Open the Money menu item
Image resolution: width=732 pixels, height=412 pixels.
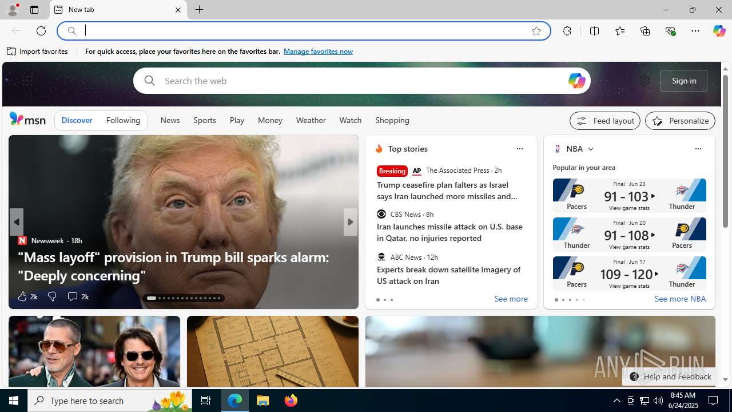tap(270, 121)
